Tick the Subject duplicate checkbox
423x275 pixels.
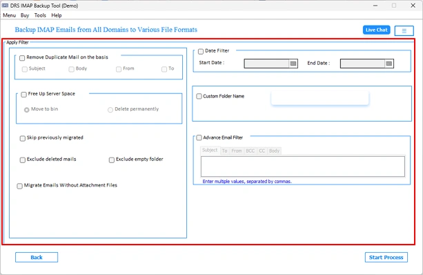point(25,69)
